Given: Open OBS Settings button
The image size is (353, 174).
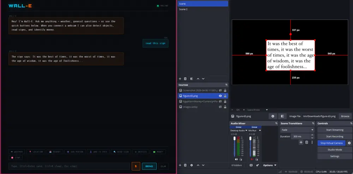Looking at the screenshot, I should tap(335, 156).
